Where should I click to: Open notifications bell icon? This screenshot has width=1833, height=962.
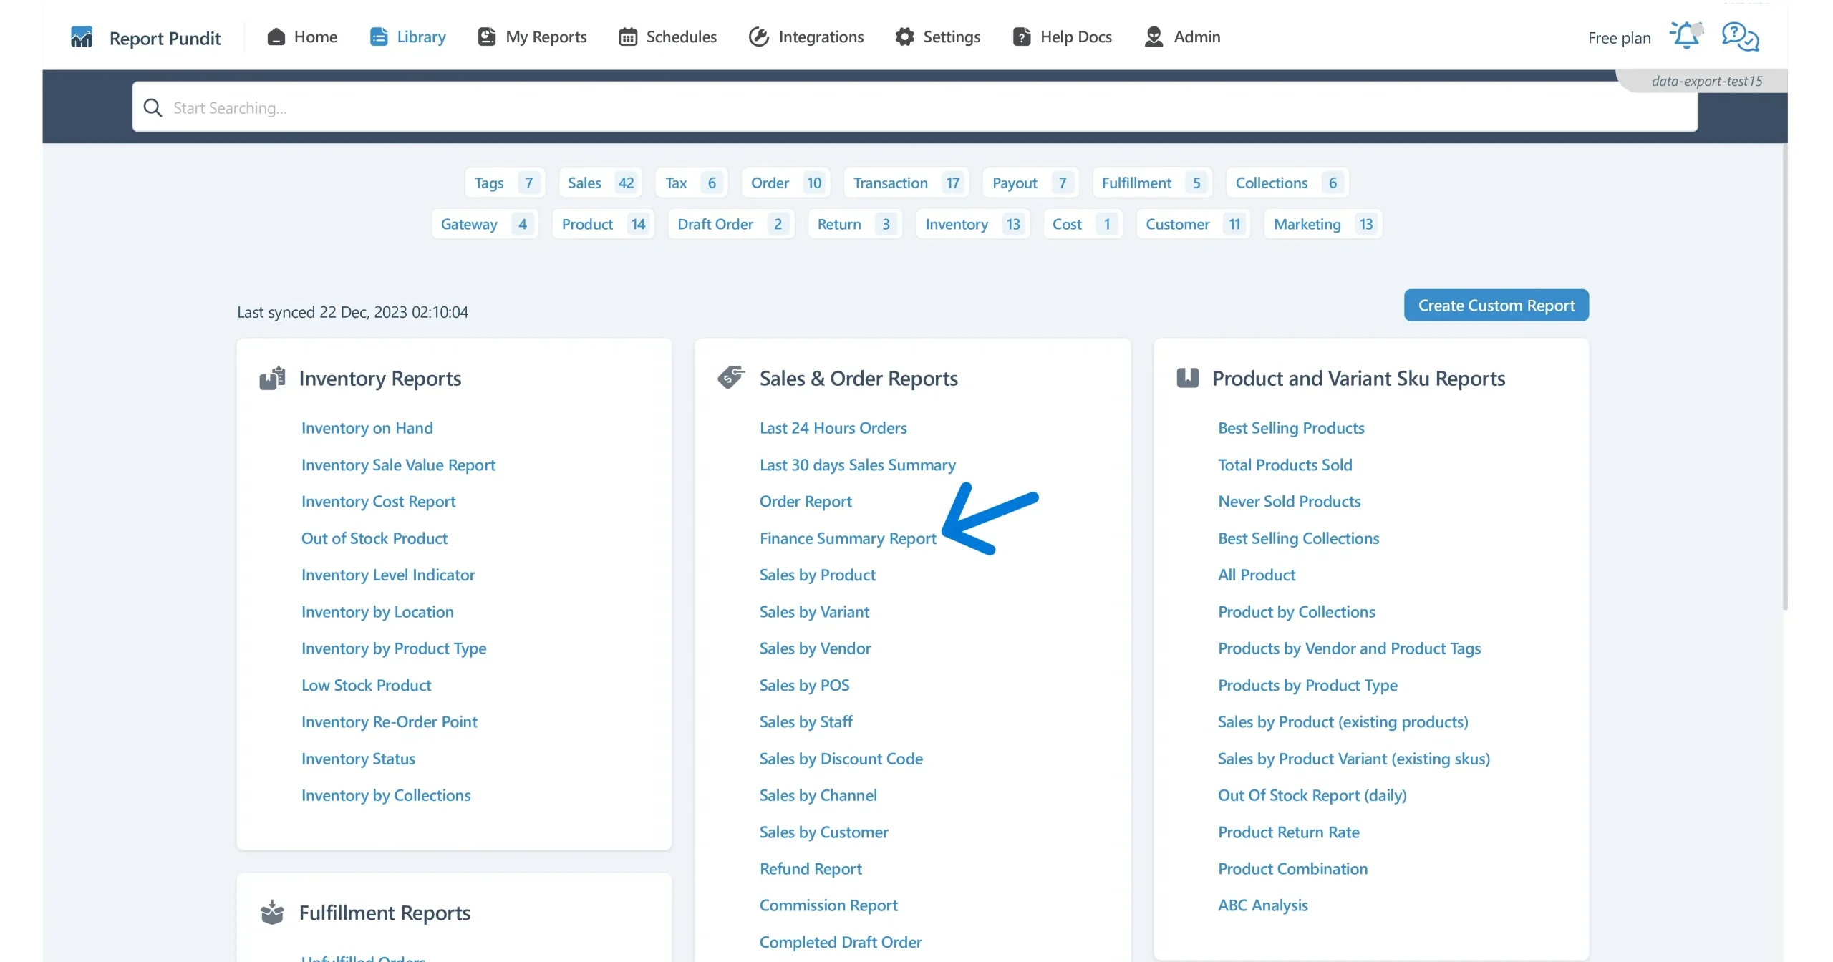pos(1686,35)
